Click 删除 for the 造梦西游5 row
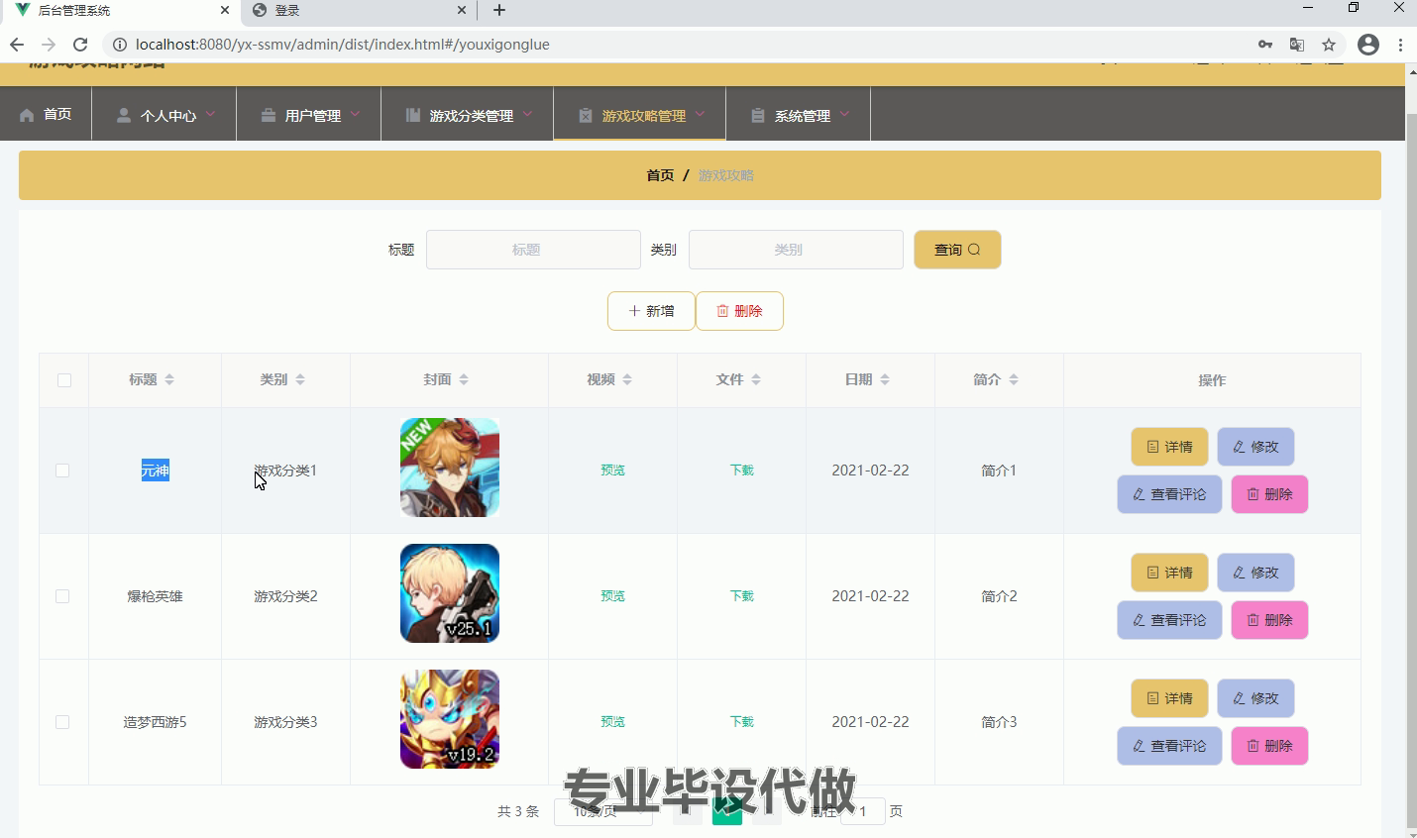 pyautogui.click(x=1269, y=746)
